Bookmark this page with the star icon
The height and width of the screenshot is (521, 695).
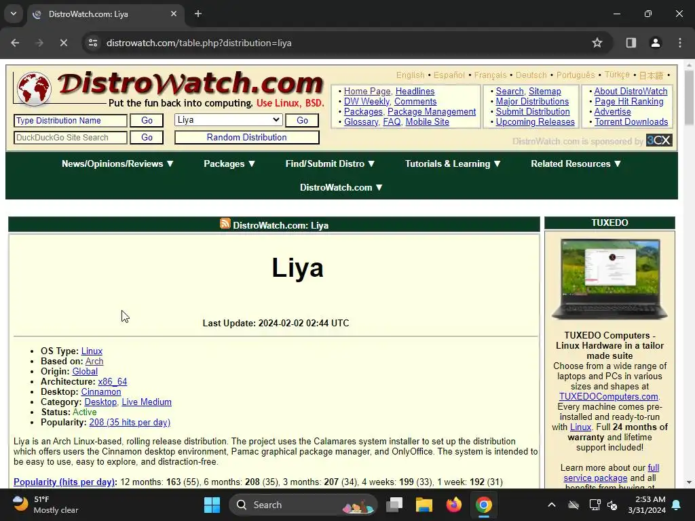point(597,43)
